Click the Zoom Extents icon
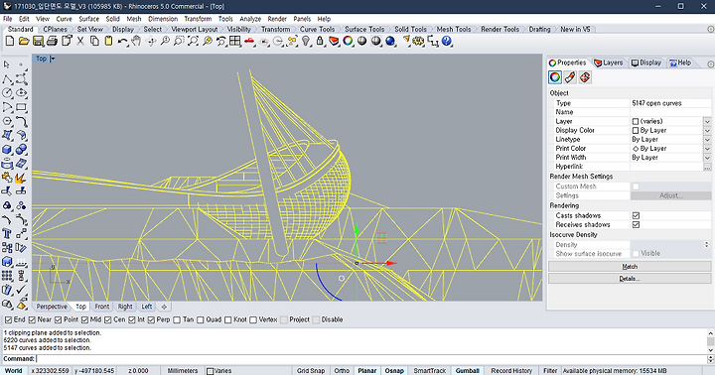 [193, 41]
